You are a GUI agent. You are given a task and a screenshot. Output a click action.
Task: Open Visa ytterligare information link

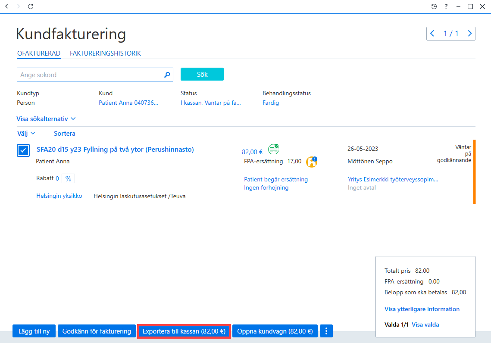coord(422,309)
